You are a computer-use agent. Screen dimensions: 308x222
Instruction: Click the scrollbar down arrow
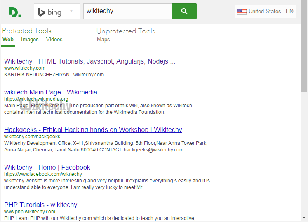304,217
